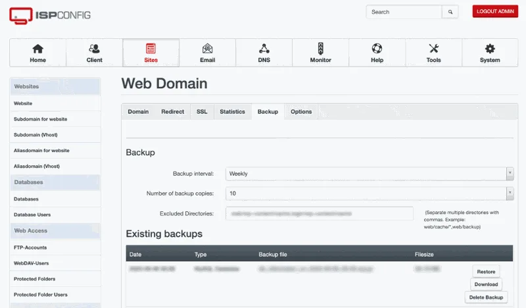Screen dimensions: 526x308
Task: Click the Databases sidebar section header
Action: [x=55, y=182]
